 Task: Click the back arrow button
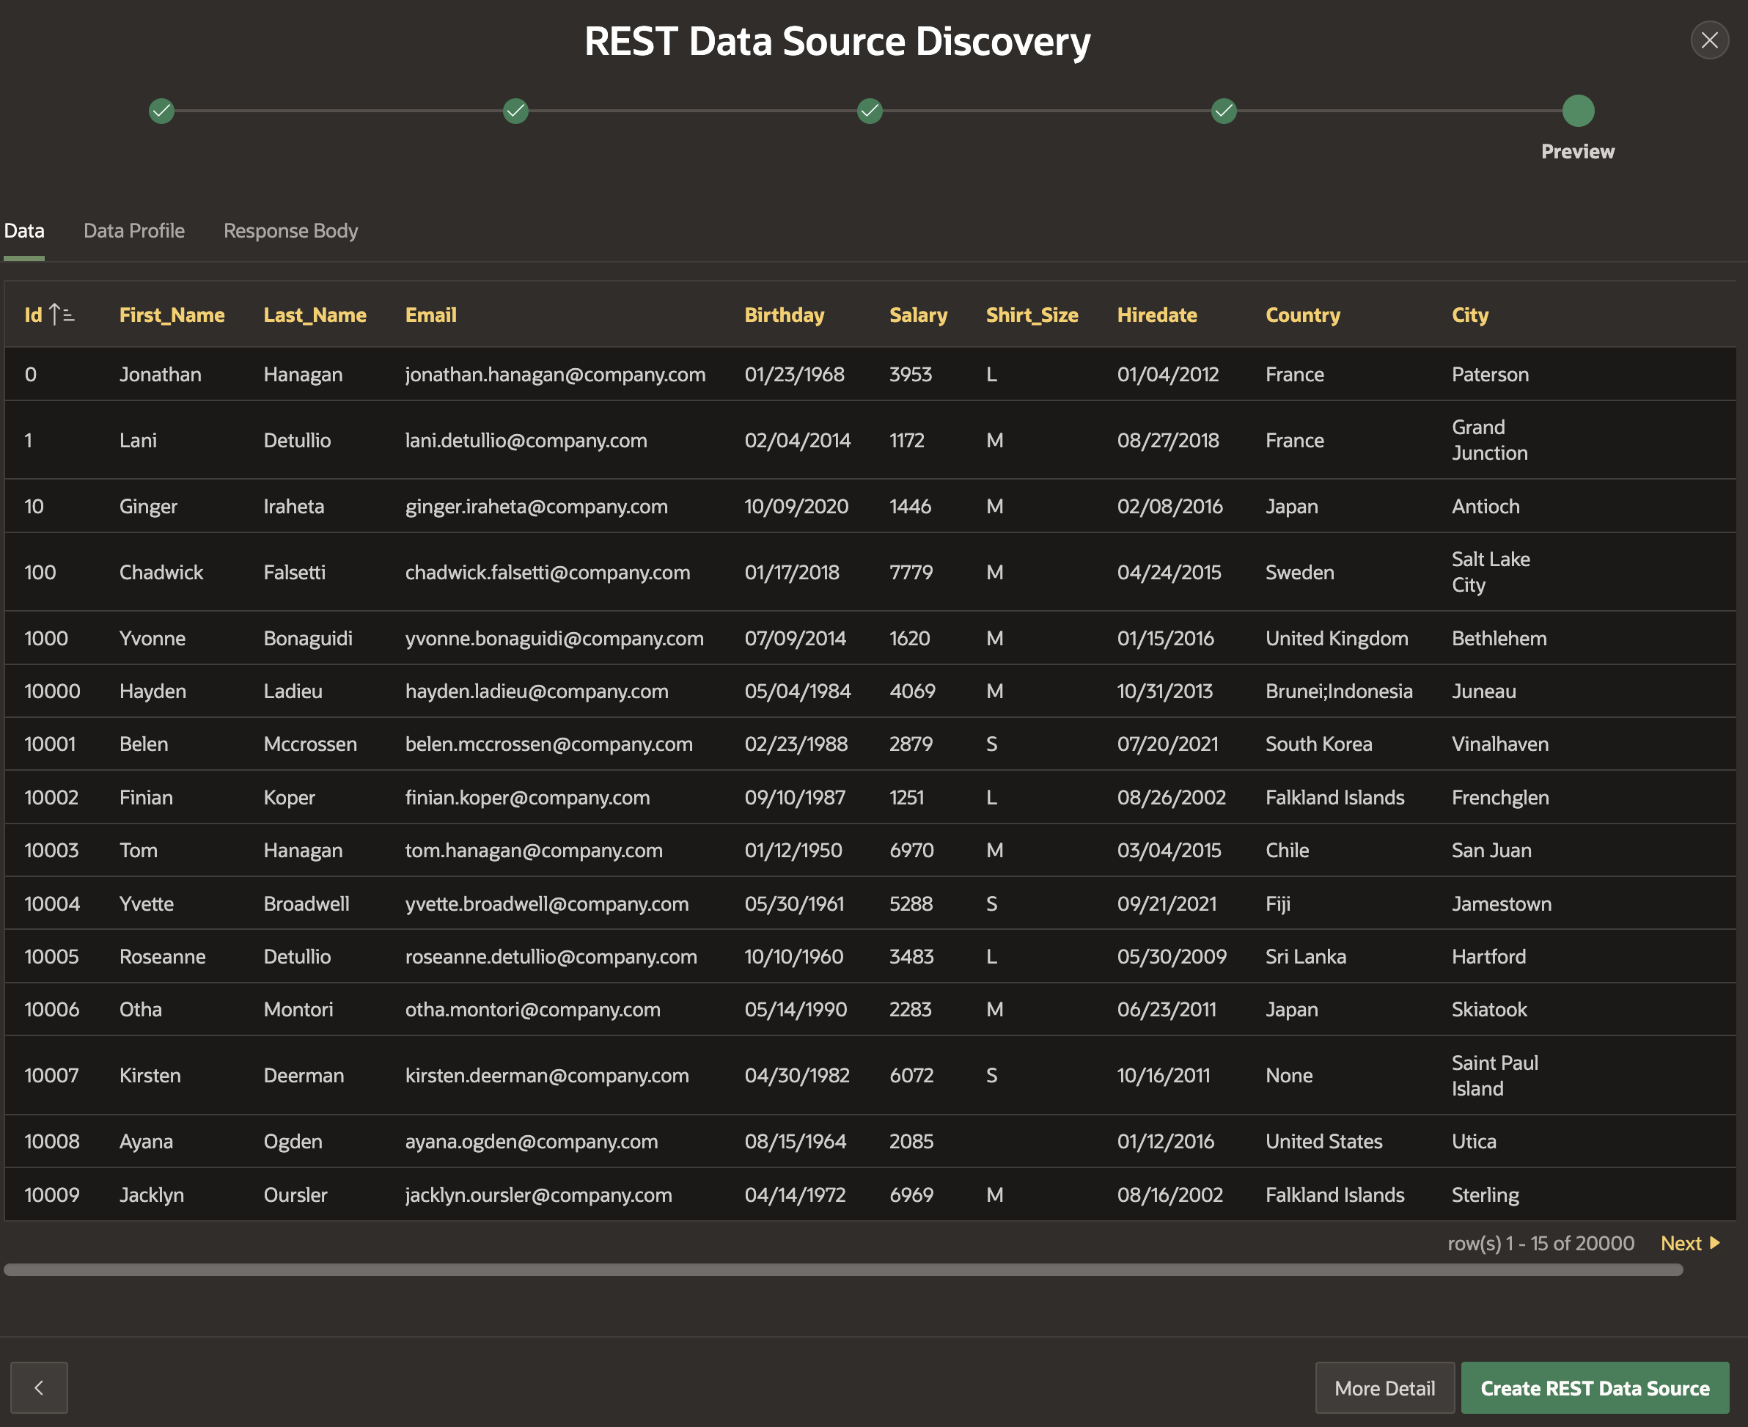coord(39,1387)
